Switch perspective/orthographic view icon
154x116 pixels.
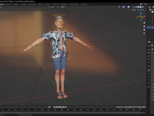tap(144, 33)
